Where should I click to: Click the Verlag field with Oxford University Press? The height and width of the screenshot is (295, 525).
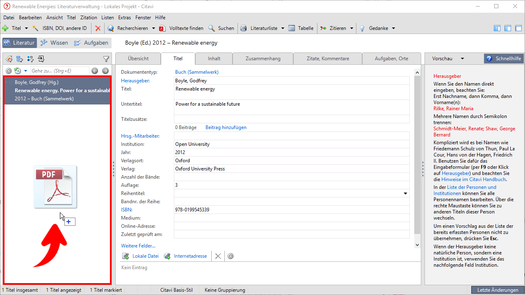pos(292,169)
